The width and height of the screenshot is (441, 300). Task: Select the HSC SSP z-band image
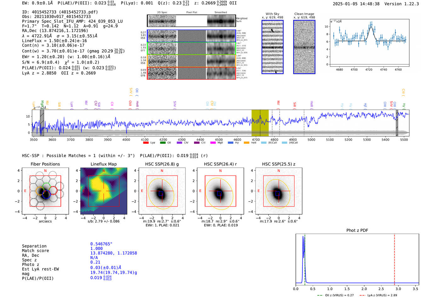278,191
